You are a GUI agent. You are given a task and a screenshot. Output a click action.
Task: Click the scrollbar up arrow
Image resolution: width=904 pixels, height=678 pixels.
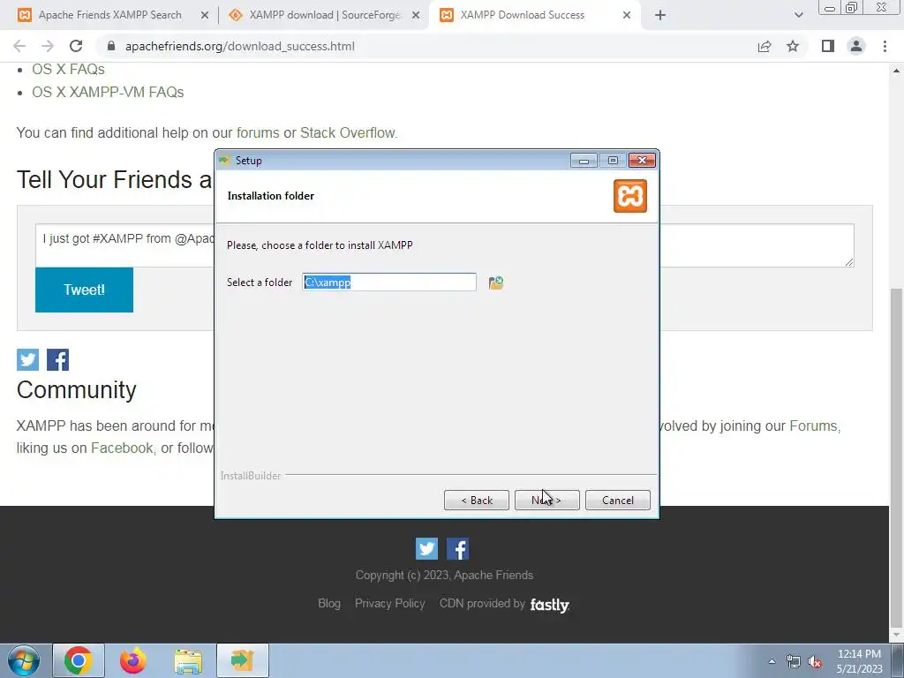pyautogui.click(x=896, y=71)
